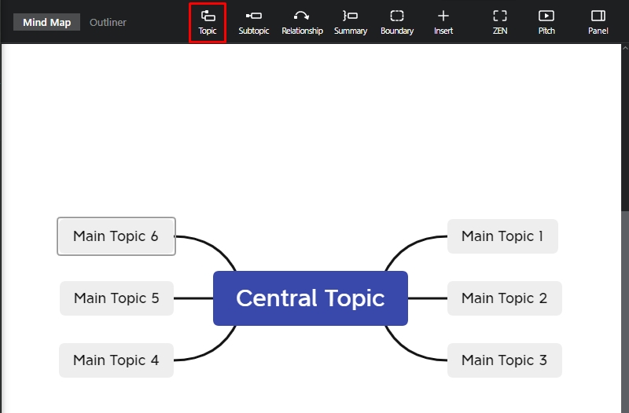
Task: Click the scrollbar up arrow
Action: pos(625,48)
